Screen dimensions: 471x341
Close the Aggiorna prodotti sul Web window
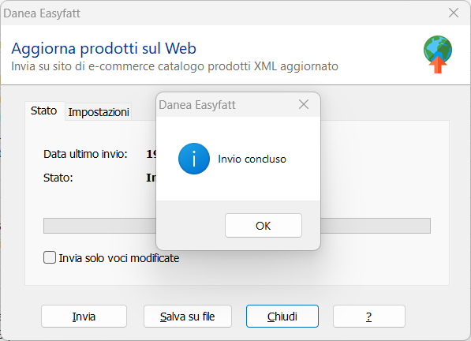pos(454,13)
